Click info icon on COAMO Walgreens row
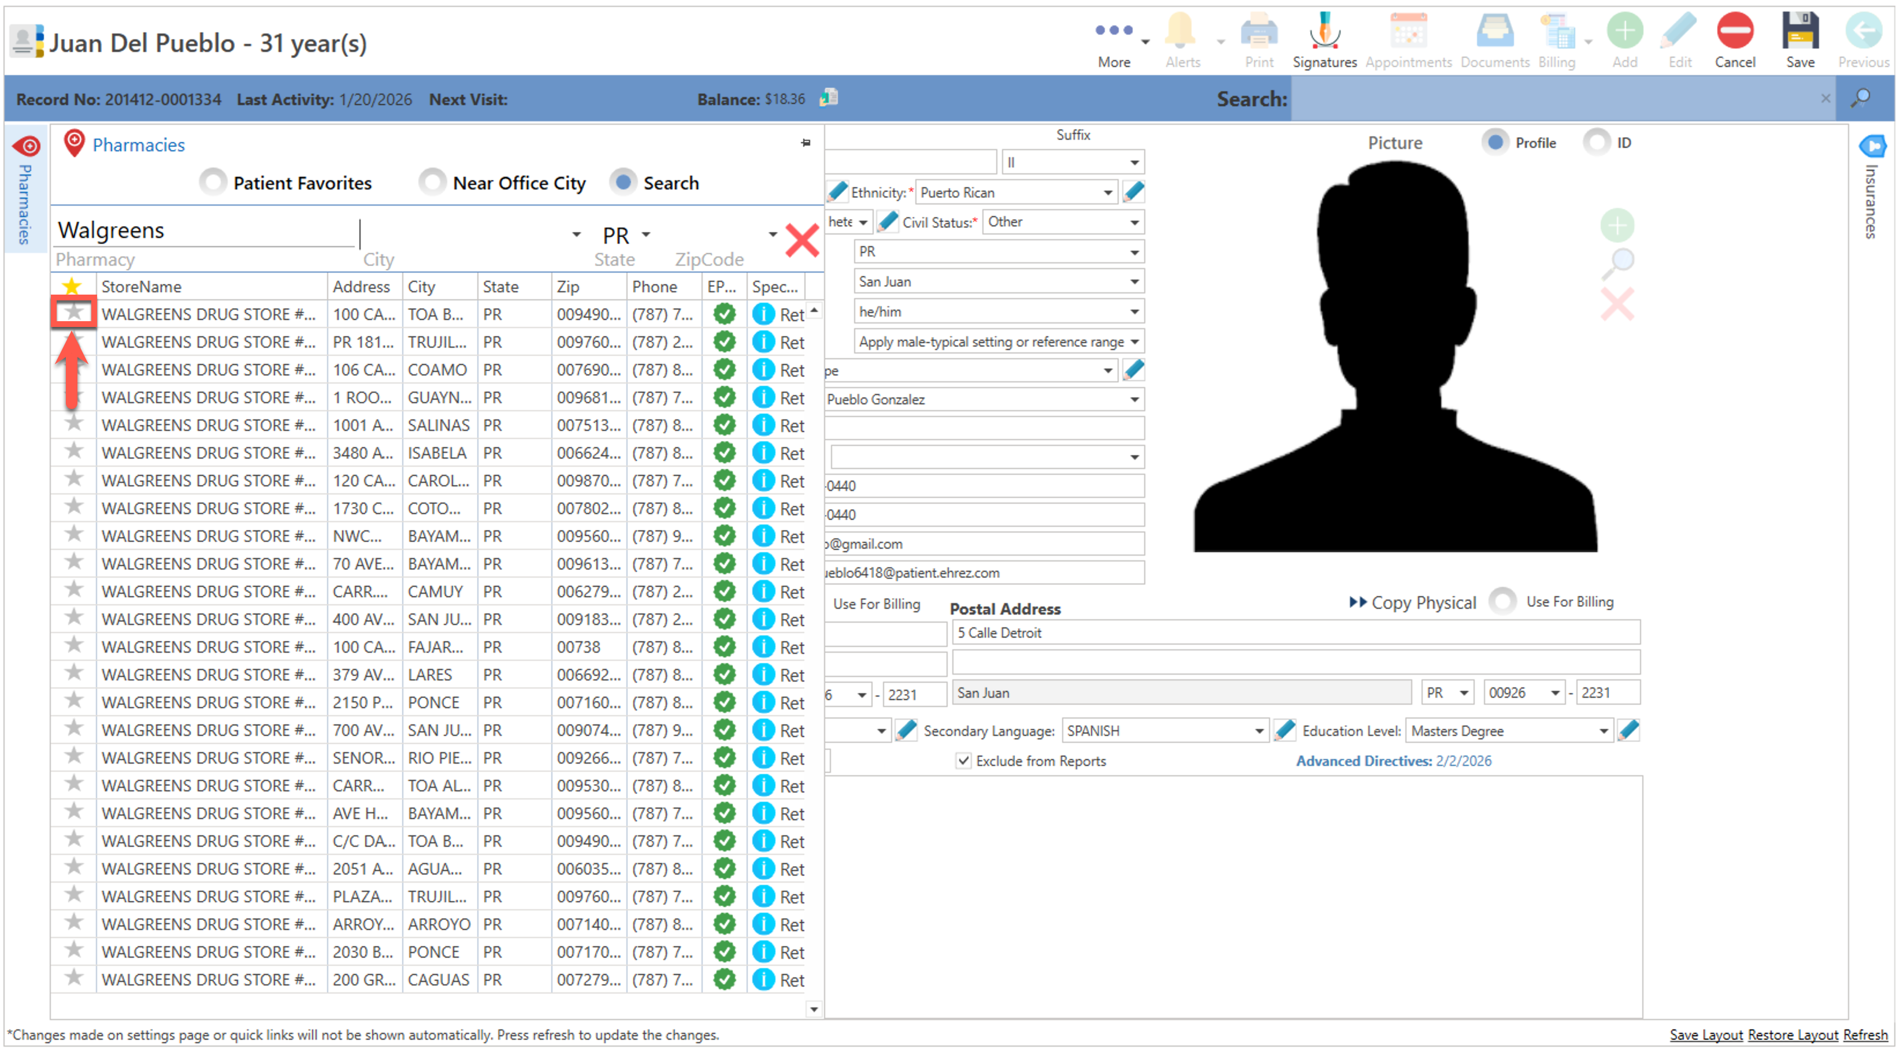The image size is (1900, 1049). (x=763, y=369)
